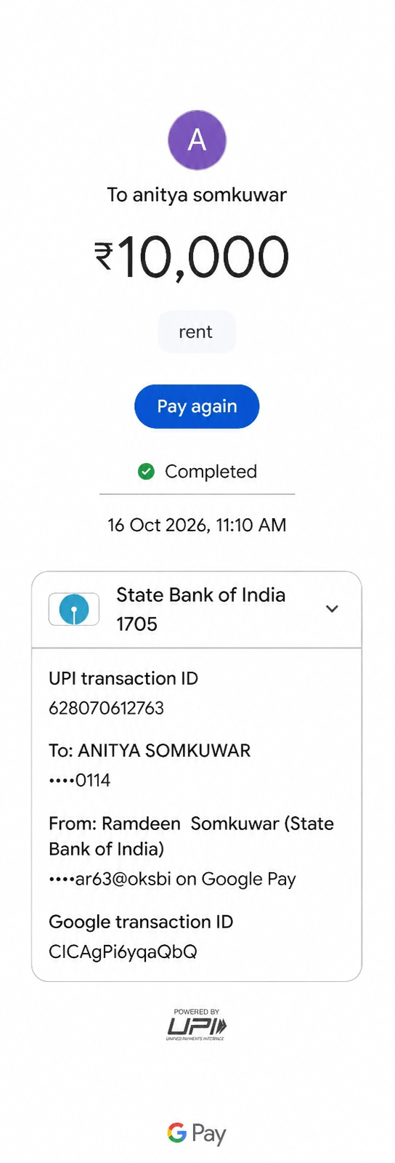The width and height of the screenshot is (395, 1163).
Task: Click the rupee symbol beside the amount
Action: 104,256
